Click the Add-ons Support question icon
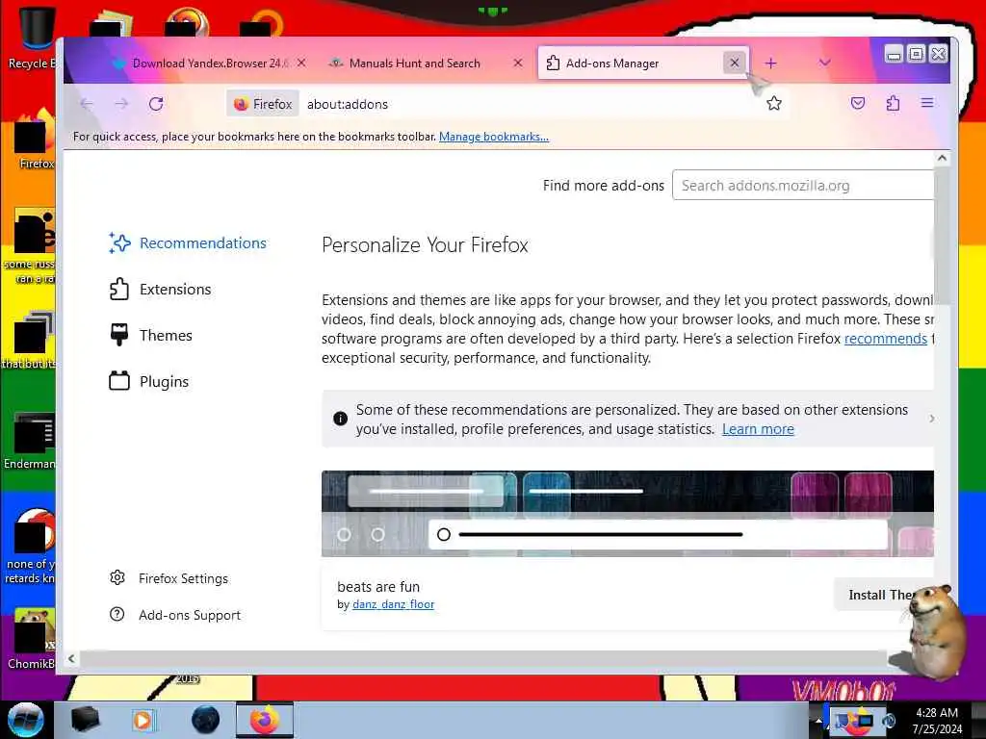This screenshot has width=986, height=739. [117, 614]
